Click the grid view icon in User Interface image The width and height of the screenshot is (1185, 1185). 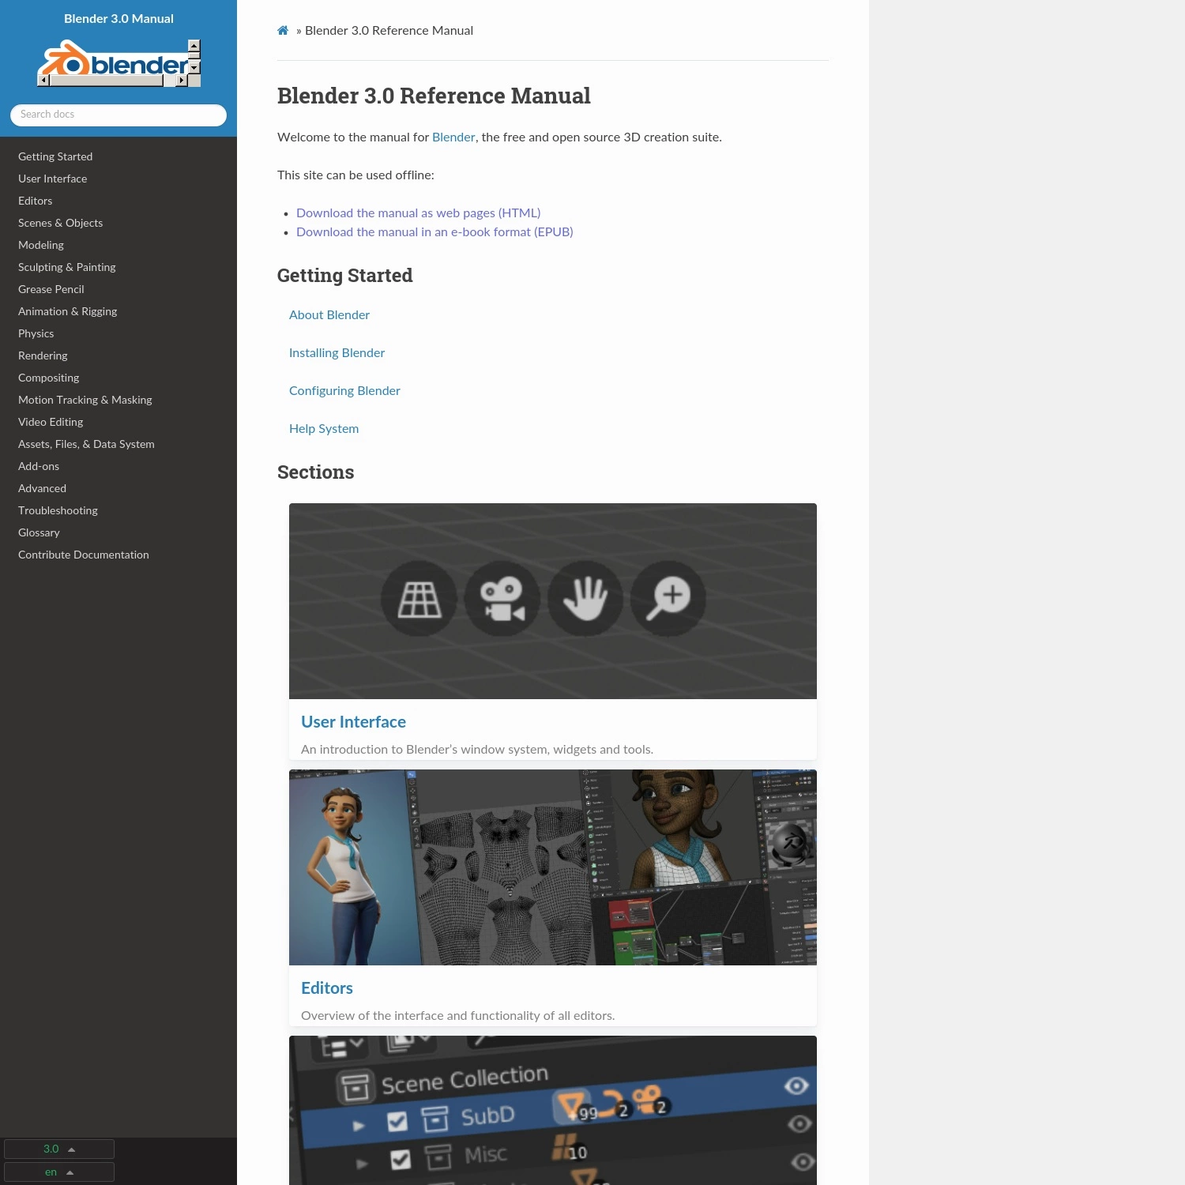(x=419, y=600)
